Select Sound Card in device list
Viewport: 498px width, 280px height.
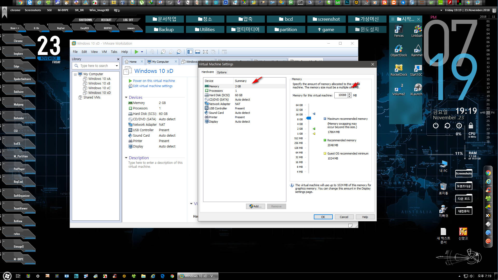(244, 113)
